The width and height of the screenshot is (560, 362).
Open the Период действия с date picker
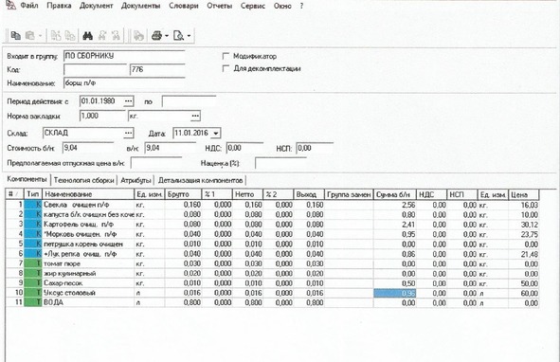tap(128, 101)
